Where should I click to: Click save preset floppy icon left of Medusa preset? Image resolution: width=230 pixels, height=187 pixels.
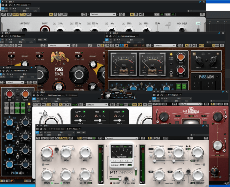[84, 14]
